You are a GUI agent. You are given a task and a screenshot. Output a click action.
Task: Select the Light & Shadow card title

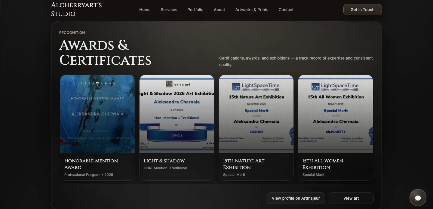pos(164,161)
